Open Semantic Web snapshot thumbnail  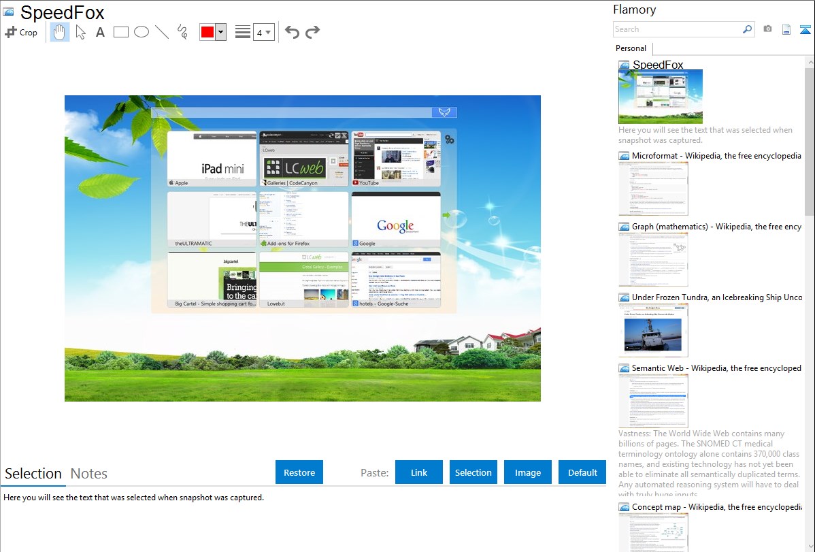coord(653,401)
